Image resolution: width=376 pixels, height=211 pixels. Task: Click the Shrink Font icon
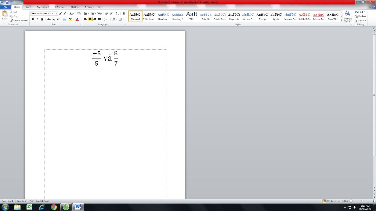click(65, 14)
